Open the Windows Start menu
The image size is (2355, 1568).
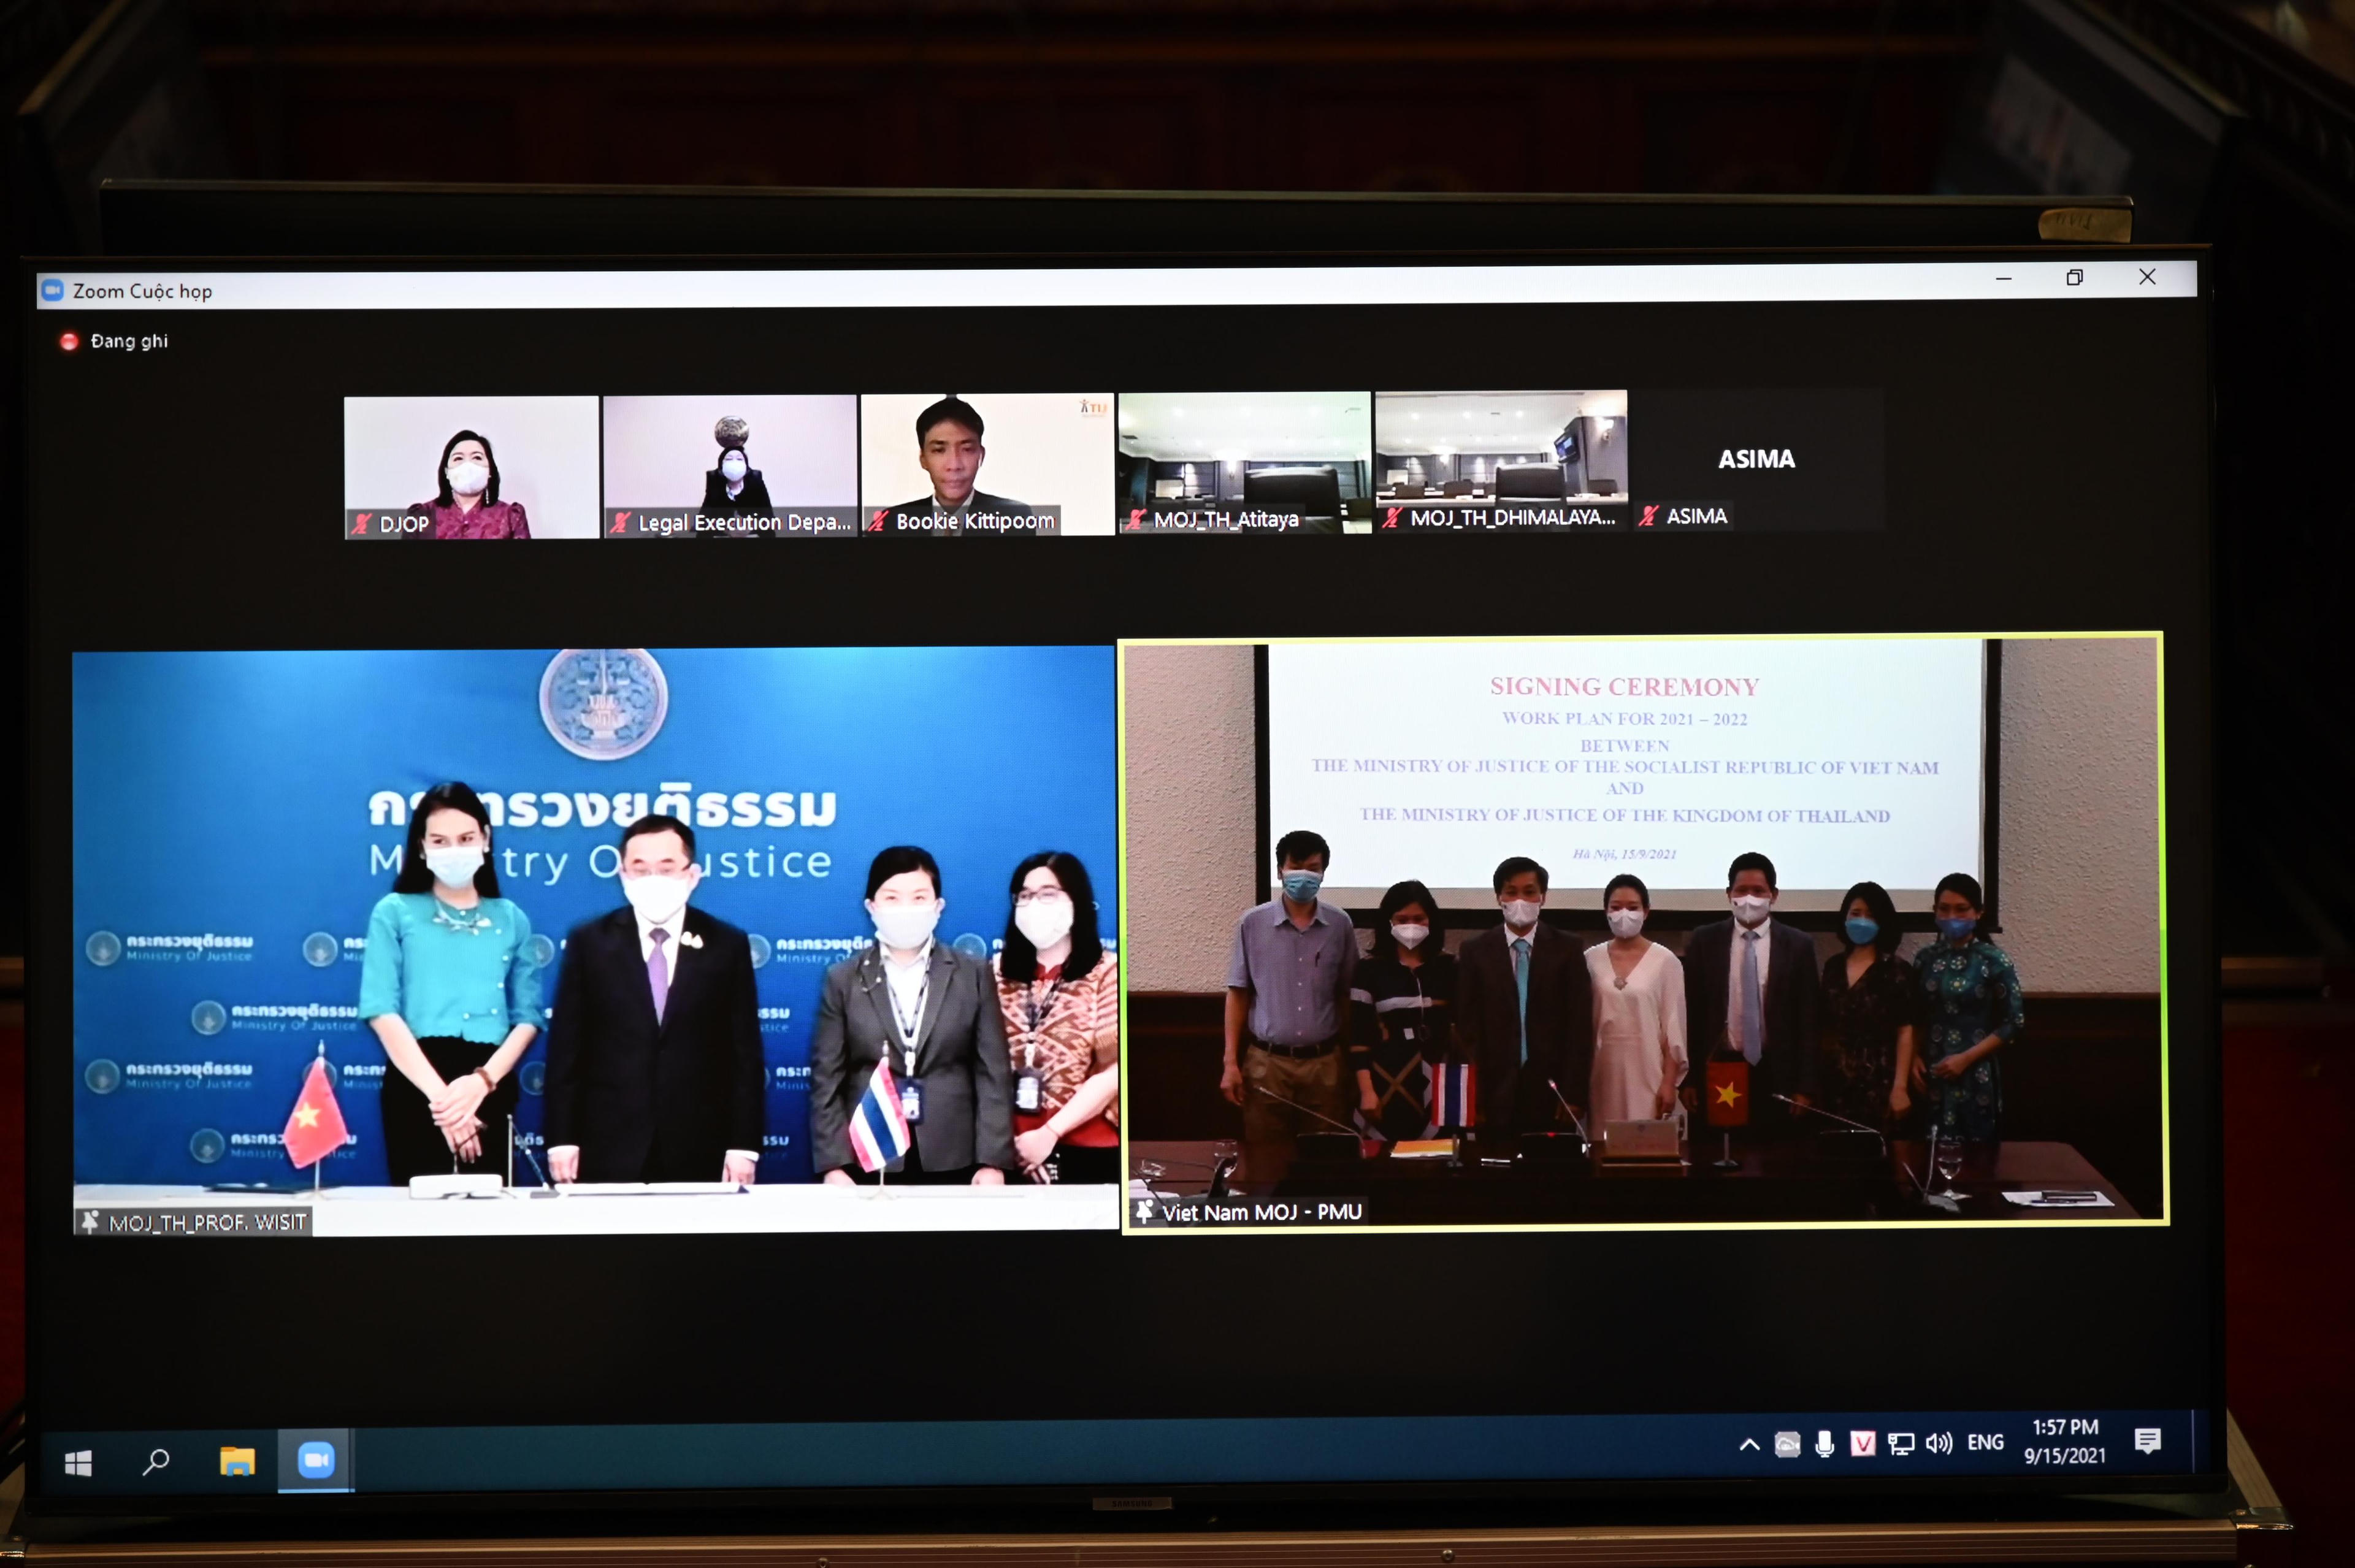pos(78,1463)
